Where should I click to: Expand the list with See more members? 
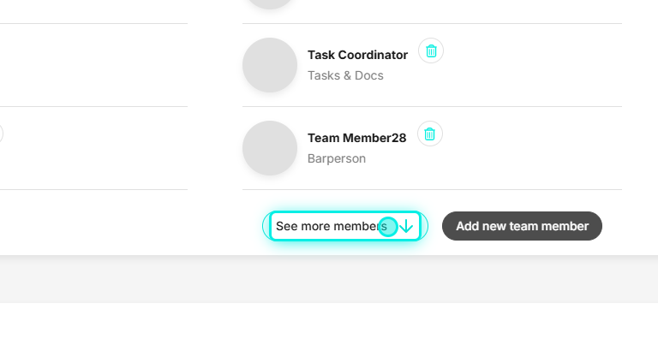point(345,226)
